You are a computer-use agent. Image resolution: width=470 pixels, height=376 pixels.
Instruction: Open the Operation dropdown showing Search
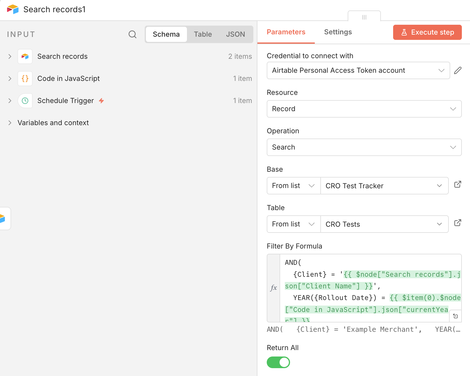pyautogui.click(x=364, y=147)
